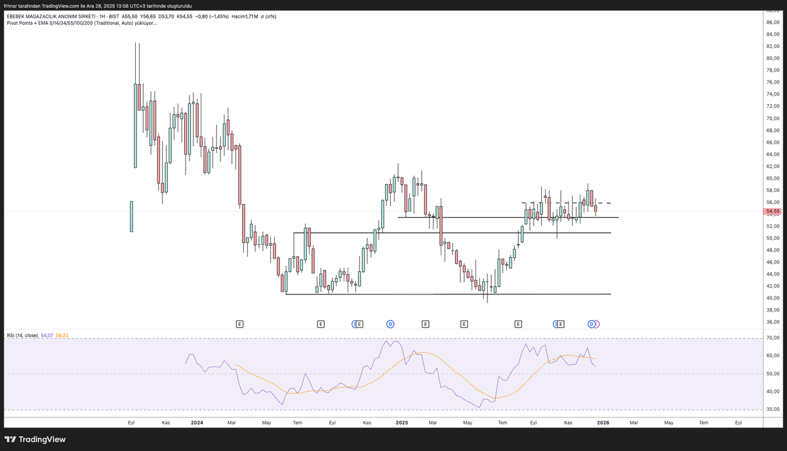Click the TradingView logo
This screenshot has height=451, width=787.
pos(35,439)
